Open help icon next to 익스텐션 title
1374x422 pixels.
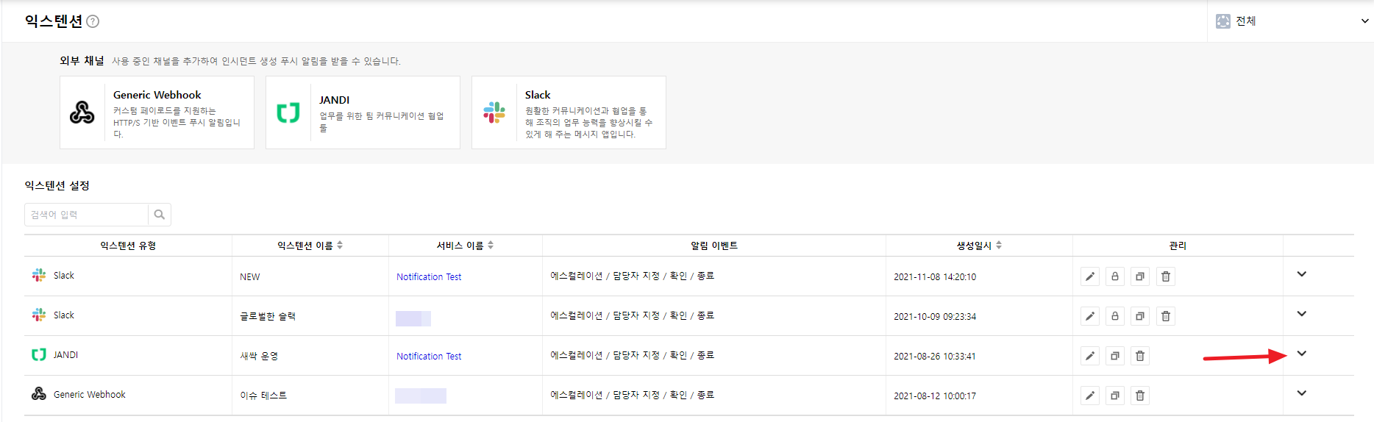[x=93, y=21]
